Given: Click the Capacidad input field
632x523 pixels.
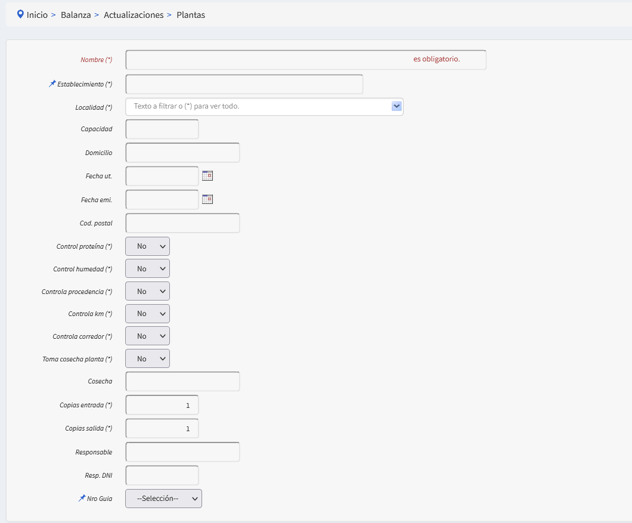Looking at the screenshot, I should click(162, 129).
